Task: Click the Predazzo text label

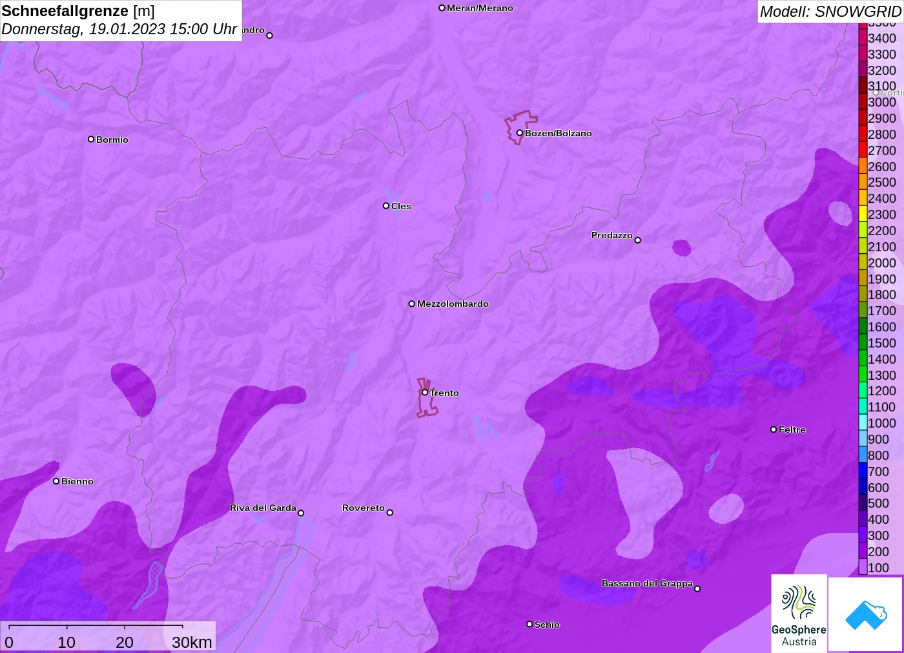Action: tap(612, 235)
